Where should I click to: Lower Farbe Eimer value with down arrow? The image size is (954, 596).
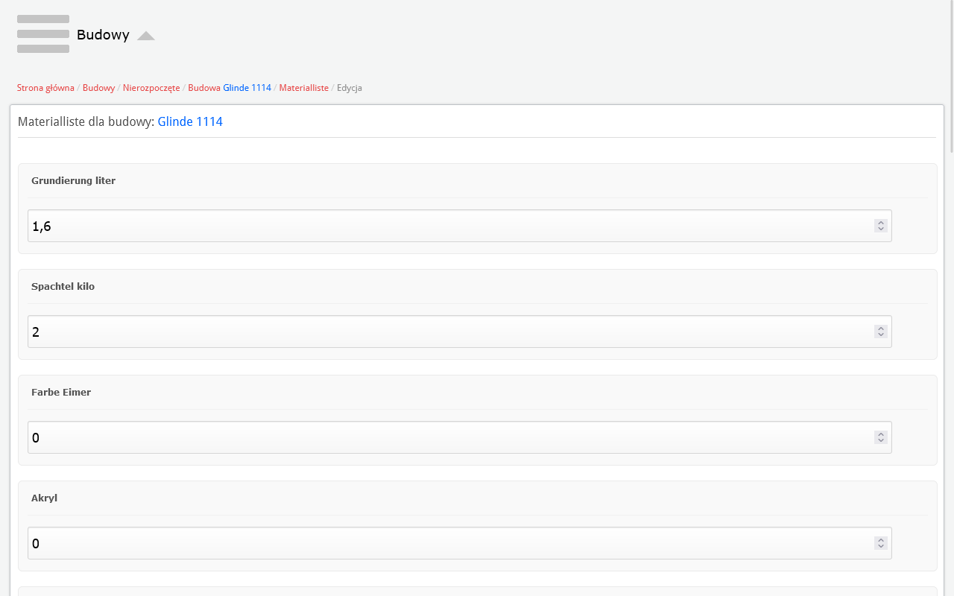881,441
